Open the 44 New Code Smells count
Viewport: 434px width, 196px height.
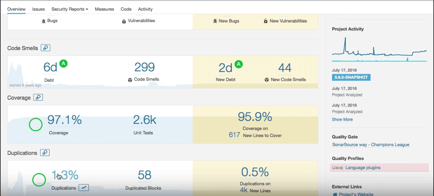point(285,68)
